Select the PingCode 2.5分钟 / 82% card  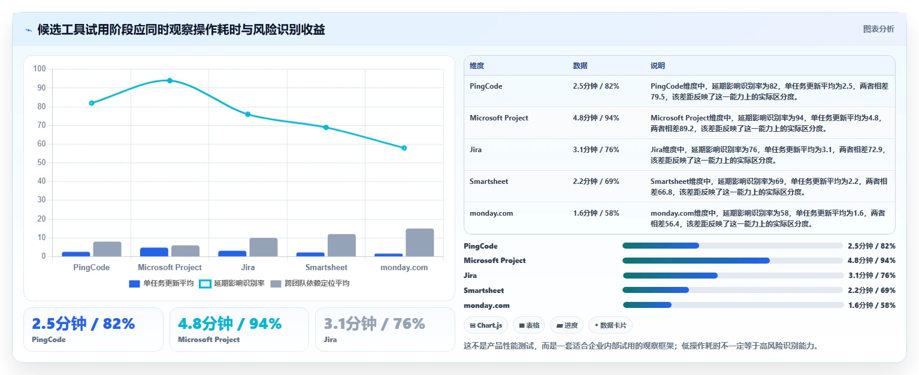(93, 329)
